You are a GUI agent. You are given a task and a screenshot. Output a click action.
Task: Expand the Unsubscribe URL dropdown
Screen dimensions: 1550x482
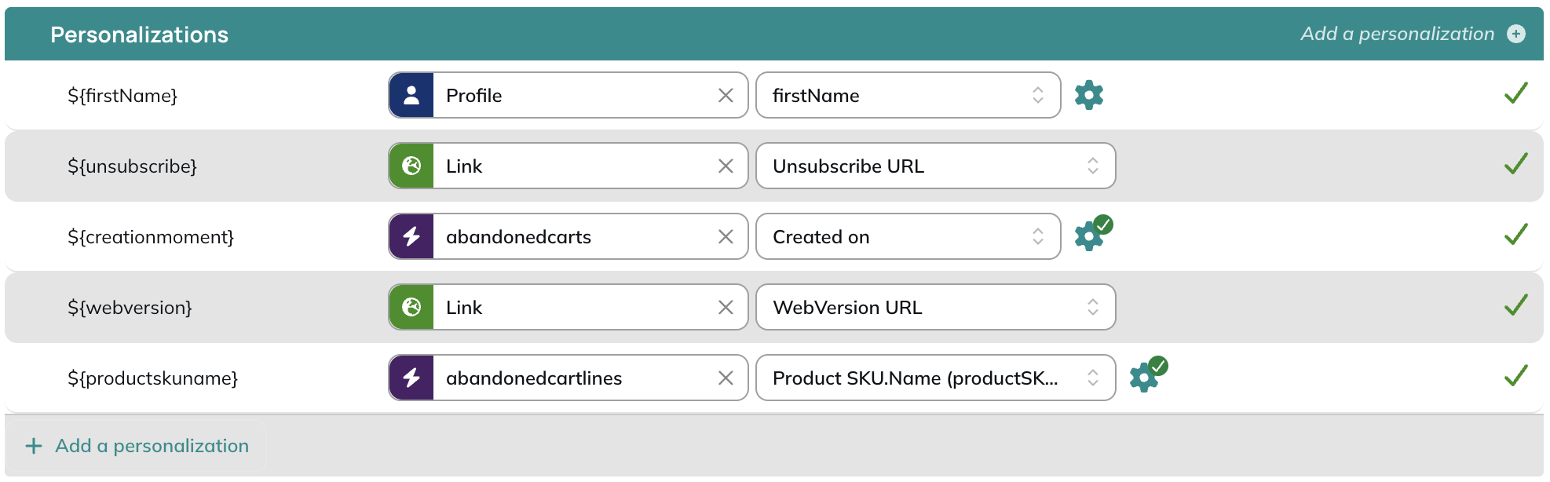coord(936,166)
